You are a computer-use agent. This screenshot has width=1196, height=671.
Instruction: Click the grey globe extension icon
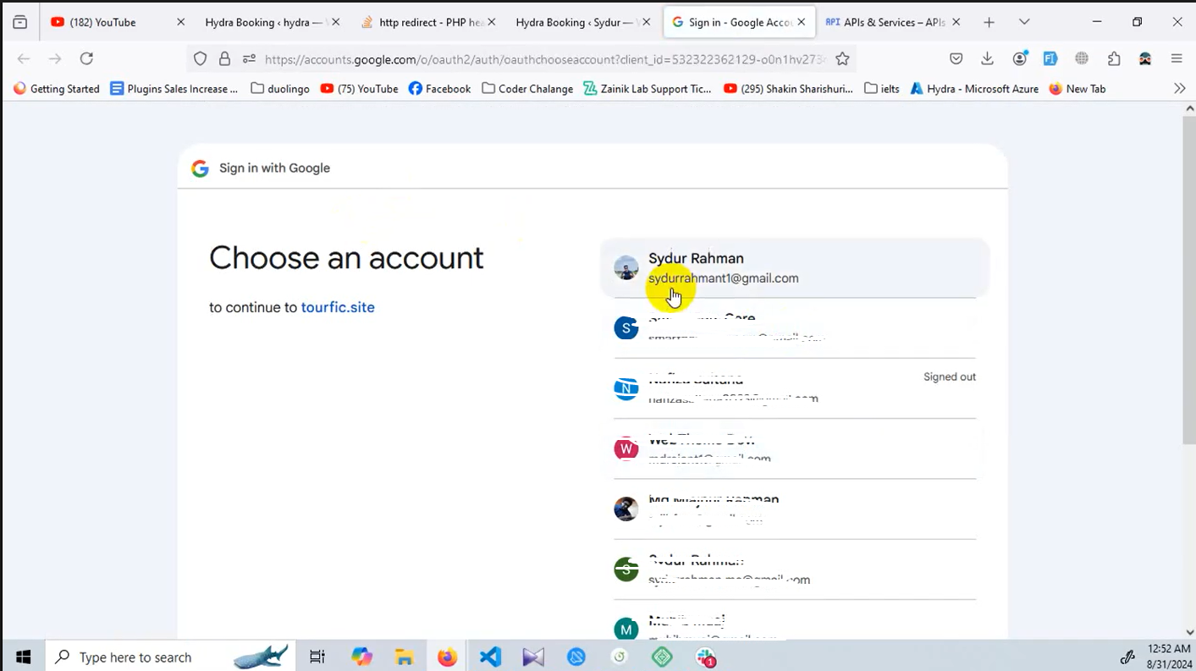click(1082, 58)
